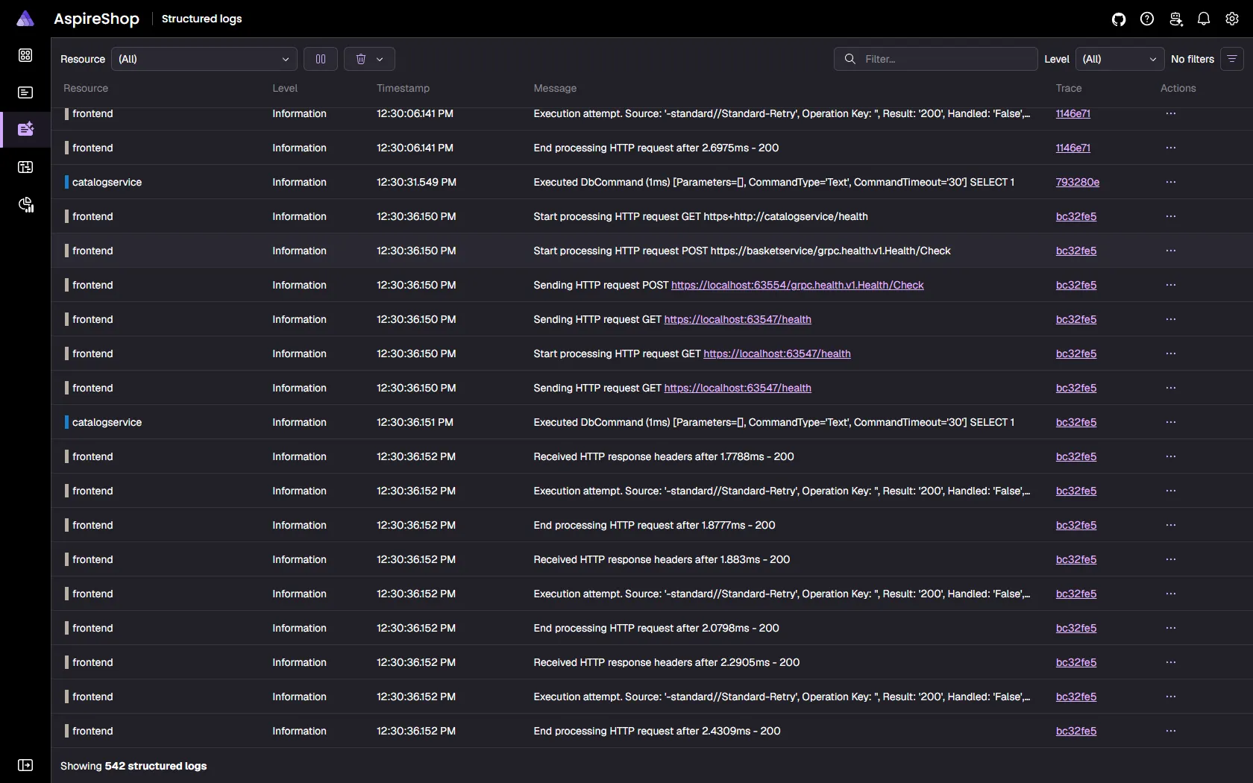
Task: Click the AspireShop logo icon
Action: 25,19
